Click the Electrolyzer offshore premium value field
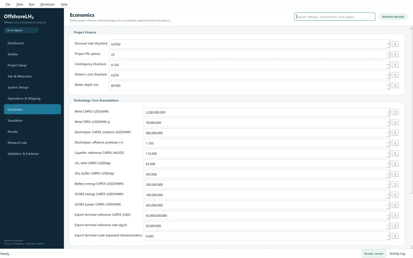Screen dimensions: 413x258 pyautogui.click(x=267, y=143)
